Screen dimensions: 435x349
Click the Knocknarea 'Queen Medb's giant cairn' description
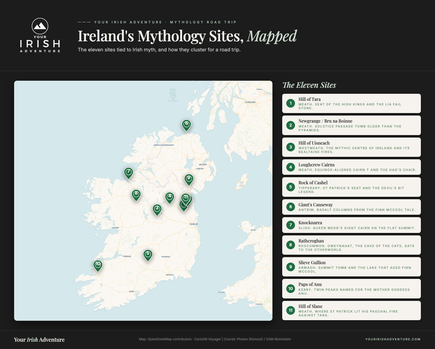[357, 228]
